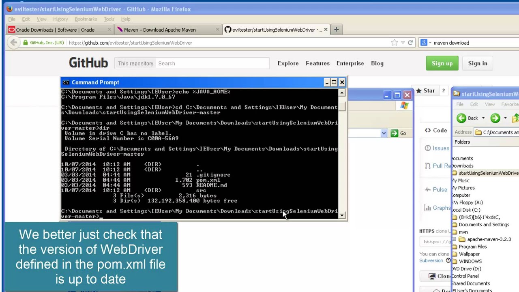
Task: Open File menu in Explorer window
Action: click(x=460, y=105)
